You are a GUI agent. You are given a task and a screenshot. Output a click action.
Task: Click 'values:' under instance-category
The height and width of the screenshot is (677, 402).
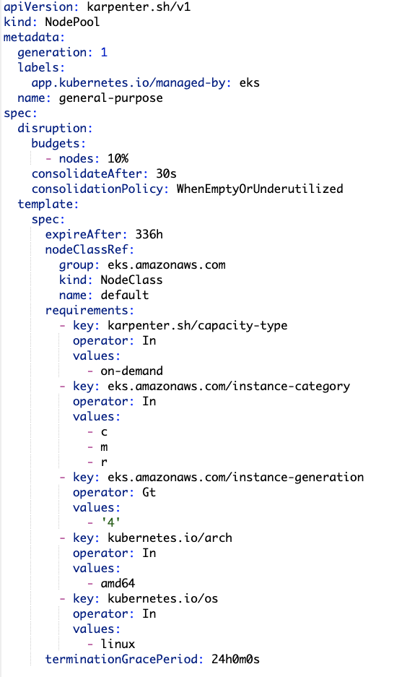[x=97, y=416]
